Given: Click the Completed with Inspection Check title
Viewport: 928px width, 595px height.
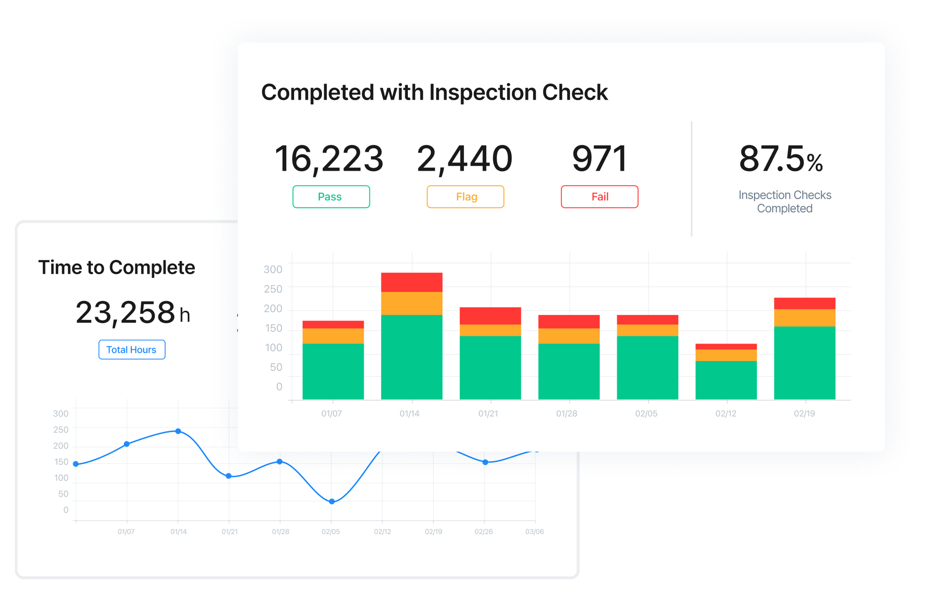Looking at the screenshot, I should point(434,92).
